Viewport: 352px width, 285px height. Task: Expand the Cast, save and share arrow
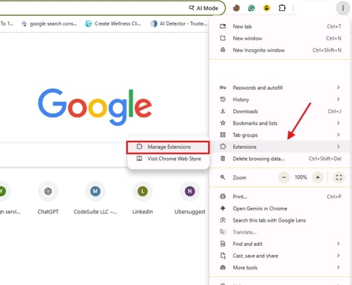click(338, 256)
